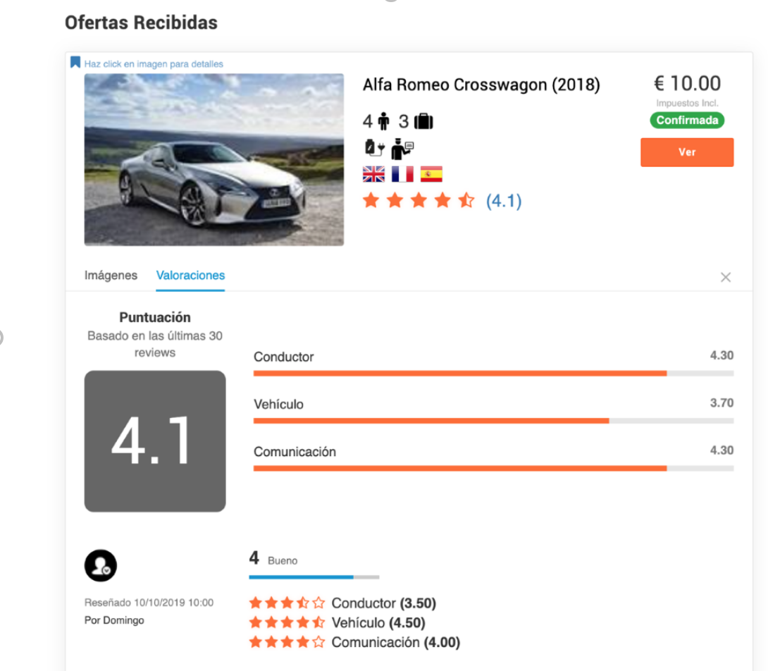Switch to the Imágenes tab

[x=111, y=276]
